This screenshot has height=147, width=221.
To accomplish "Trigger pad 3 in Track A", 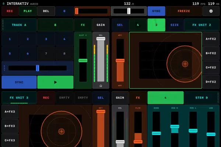I will click(x=46, y=39).
